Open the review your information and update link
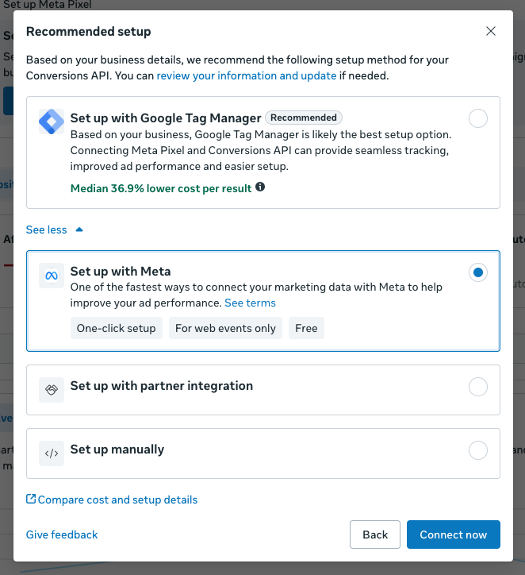Screen dimensions: 525x575 point(247,75)
